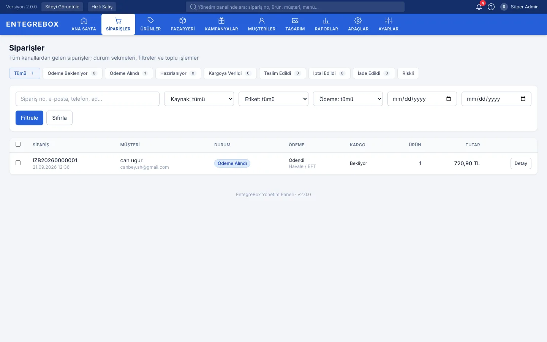Open Detay for order IZB20260000001
Screen dimensions: 547x342
(521, 163)
